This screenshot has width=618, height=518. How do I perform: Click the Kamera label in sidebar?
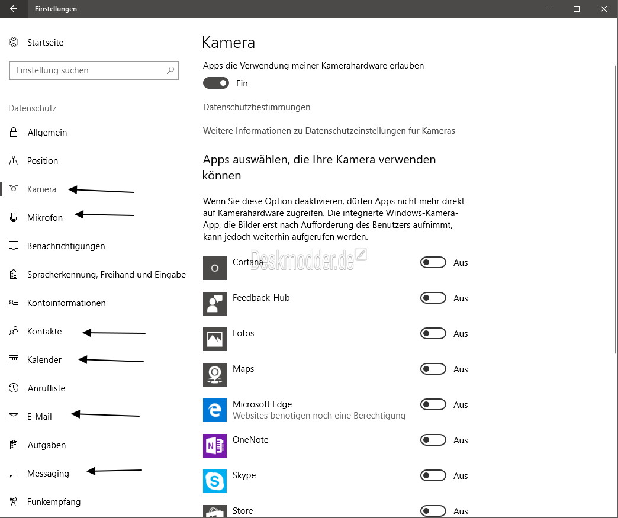pyautogui.click(x=42, y=189)
